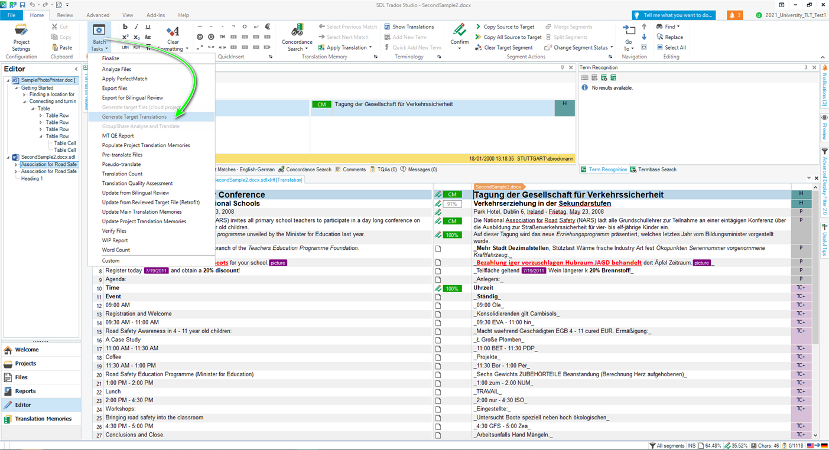Click the Clear Formatting icon
The height and width of the screenshot is (450, 829).
(173, 32)
